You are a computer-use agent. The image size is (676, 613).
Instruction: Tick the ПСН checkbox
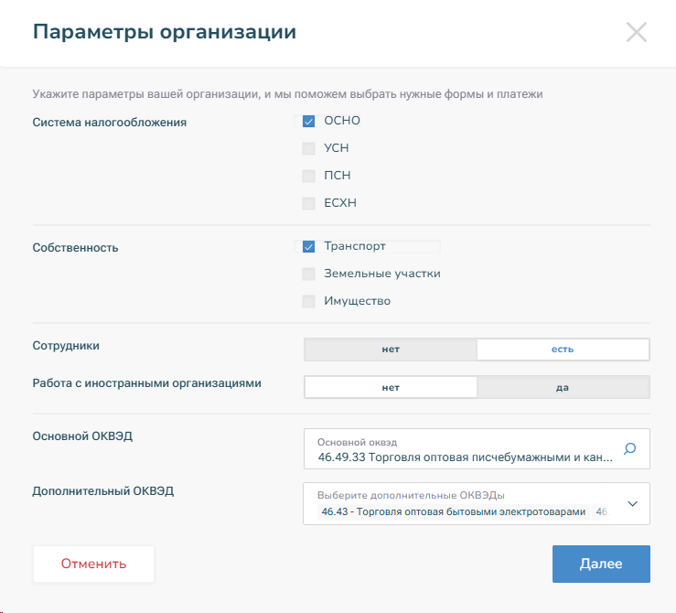click(309, 176)
